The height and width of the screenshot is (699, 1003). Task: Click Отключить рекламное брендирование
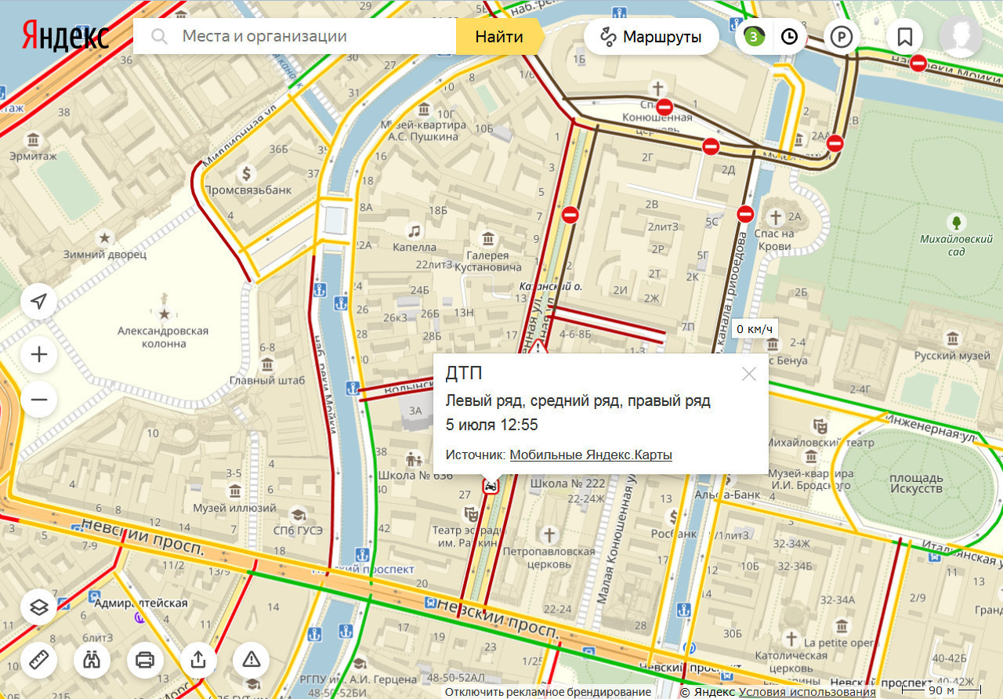548,692
